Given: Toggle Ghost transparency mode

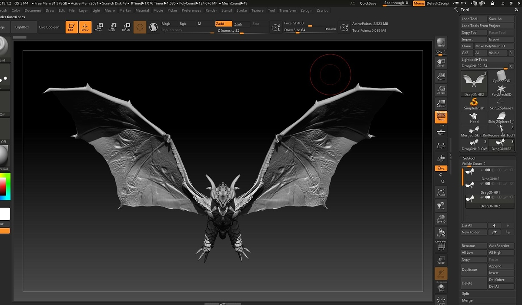Looking at the screenshot, I should [441, 273].
